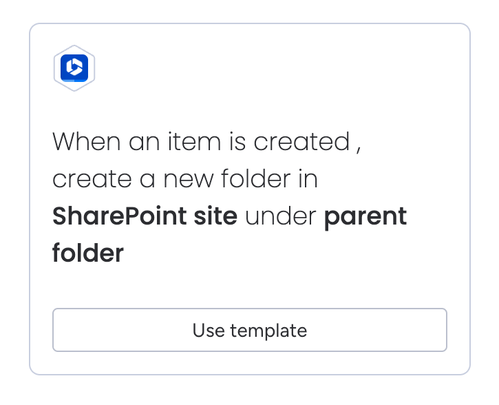Viewport: 499px width, 405px height.
Task: Click the blue SharePoint app icon
Action: coord(74,68)
